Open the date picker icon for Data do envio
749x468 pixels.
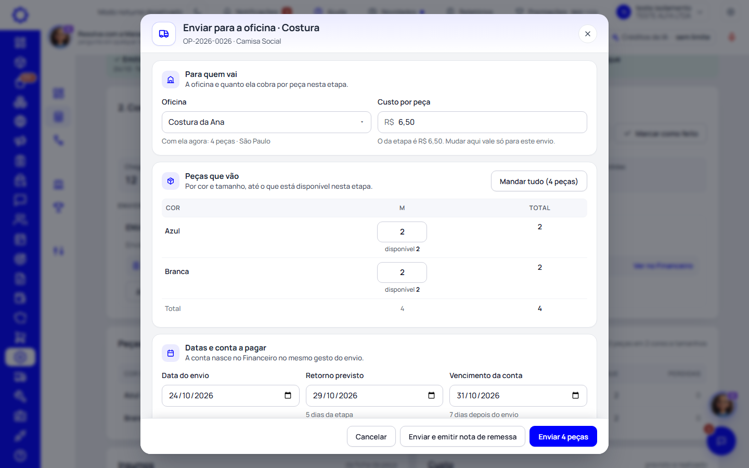[x=288, y=396]
